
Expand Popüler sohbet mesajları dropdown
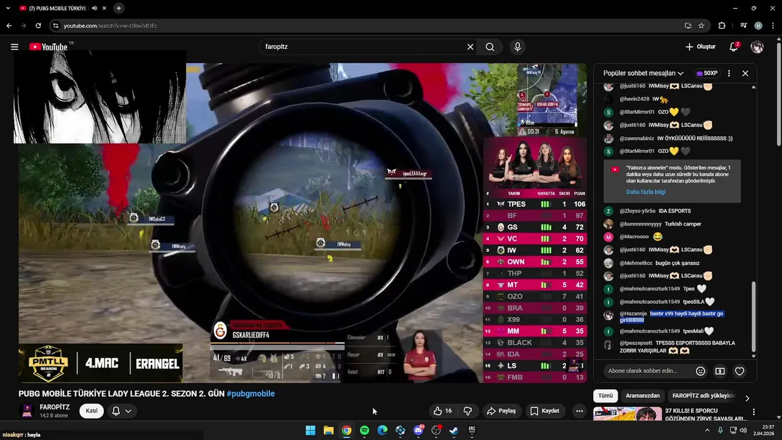643,73
